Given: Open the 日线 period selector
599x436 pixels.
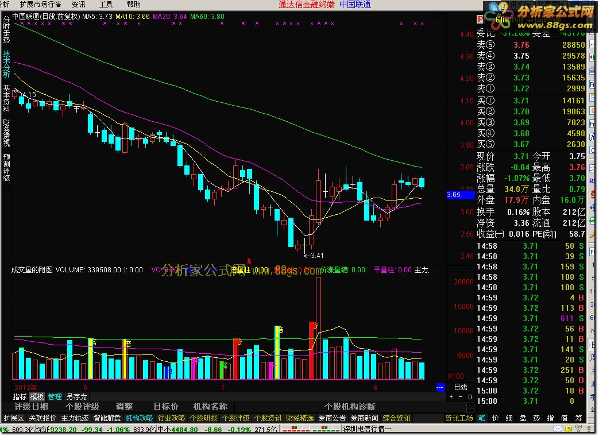Looking at the screenshot, I should 461,387.
